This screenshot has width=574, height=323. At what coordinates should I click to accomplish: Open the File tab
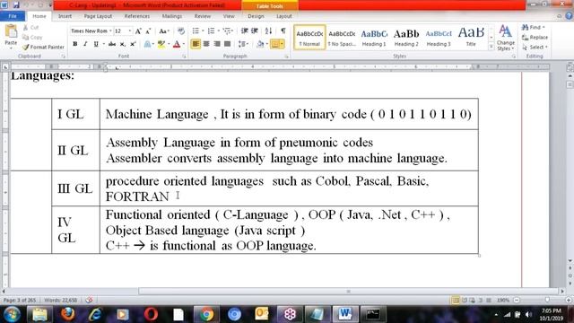point(13,16)
